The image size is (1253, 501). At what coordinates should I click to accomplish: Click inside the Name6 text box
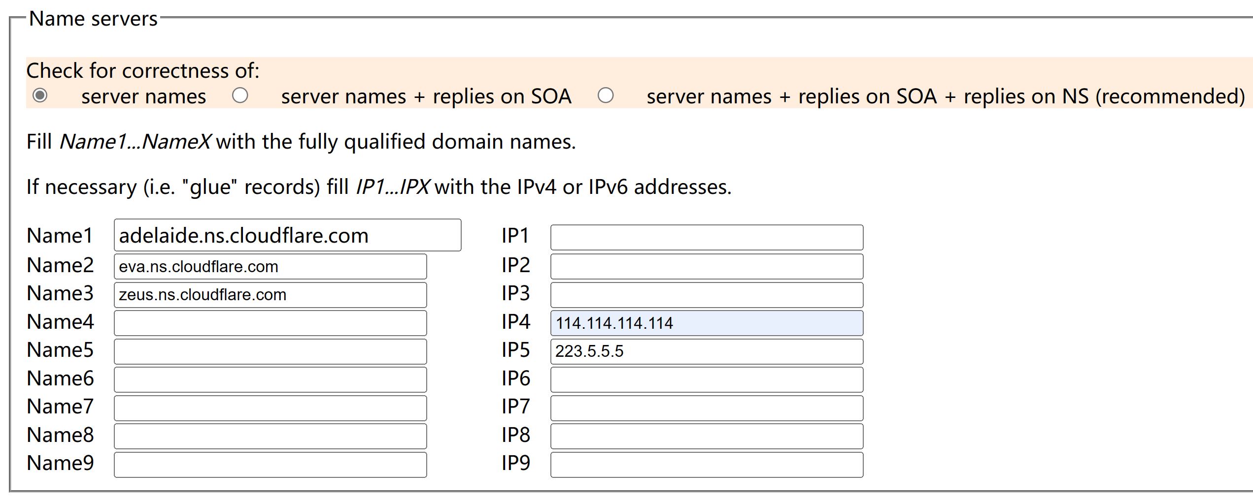[x=270, y=378]
